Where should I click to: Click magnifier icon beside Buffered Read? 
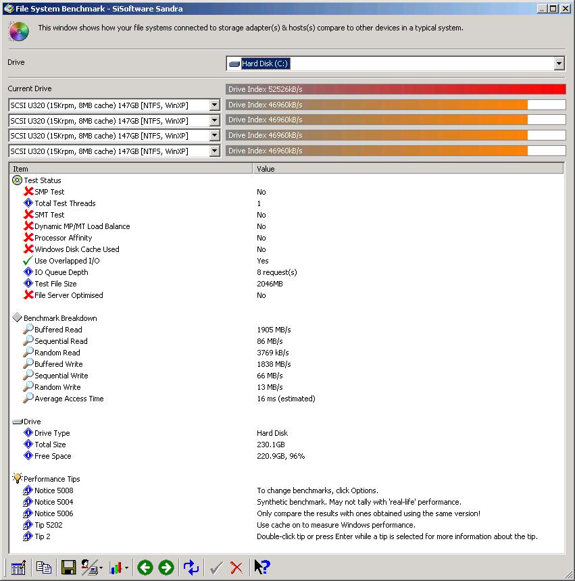pos(28,330)
